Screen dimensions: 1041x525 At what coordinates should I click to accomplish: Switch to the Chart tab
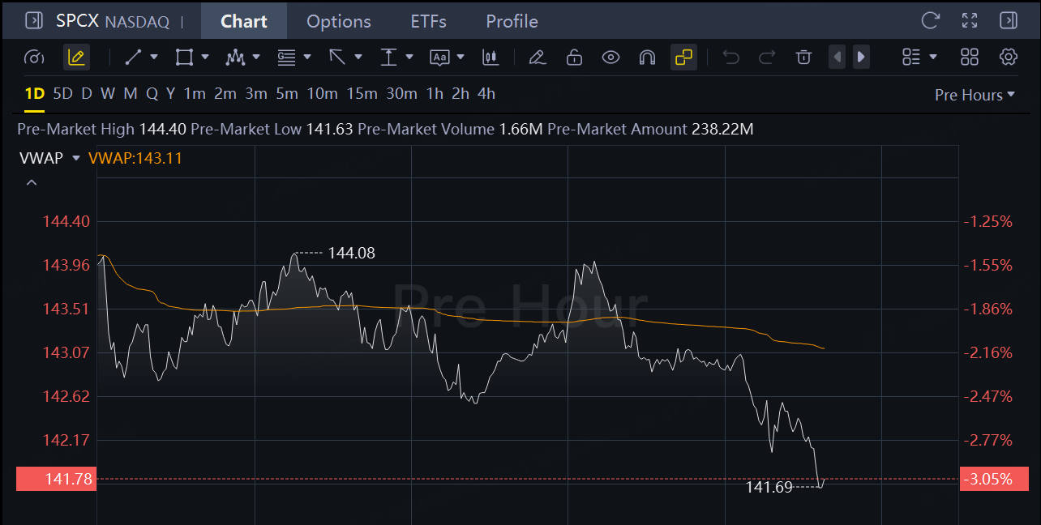tap(244, 21)
